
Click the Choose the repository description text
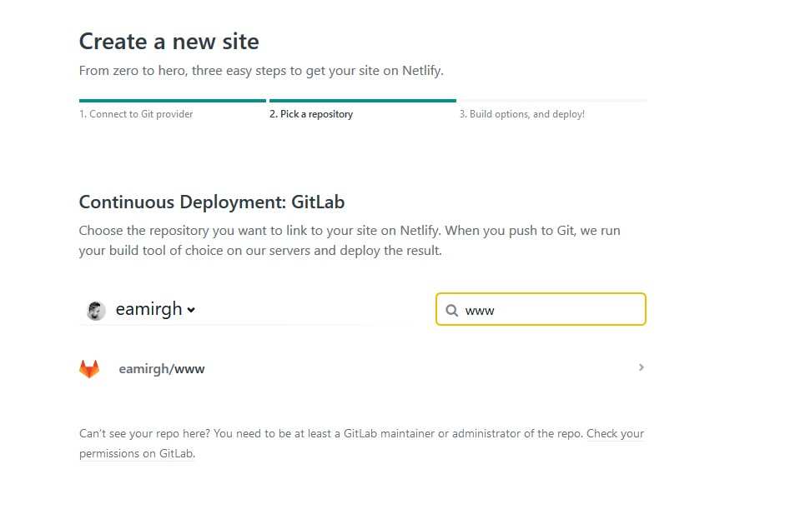point(350,240)
